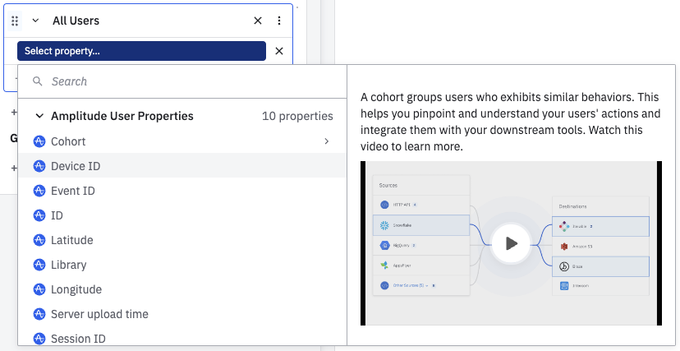680x351 pixels.
Task: Clear the Select property filter
Action: [x=279, y=51]
